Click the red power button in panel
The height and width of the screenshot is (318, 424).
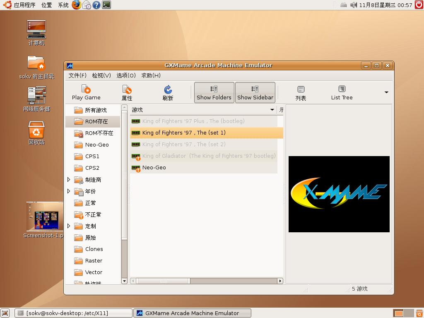[x=419, y=5]
